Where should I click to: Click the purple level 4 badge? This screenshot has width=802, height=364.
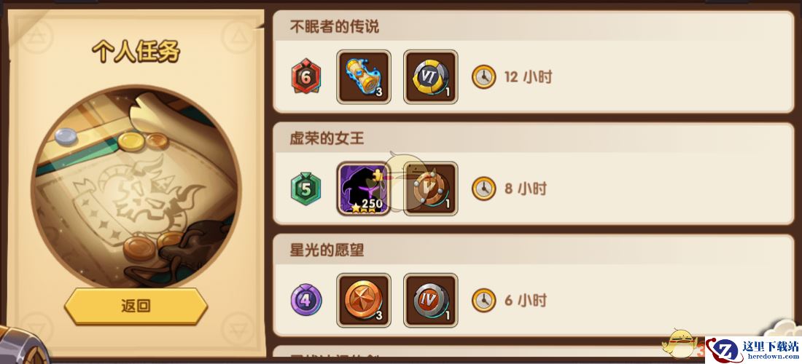[x=306, y=300]
